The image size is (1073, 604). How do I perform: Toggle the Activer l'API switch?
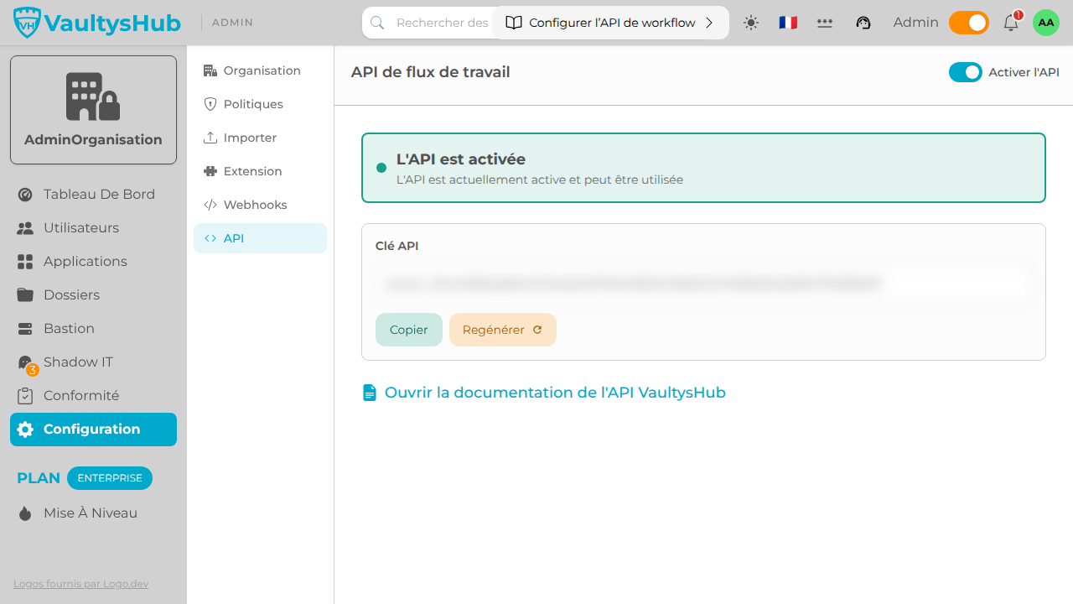click(x=966, y=72)
